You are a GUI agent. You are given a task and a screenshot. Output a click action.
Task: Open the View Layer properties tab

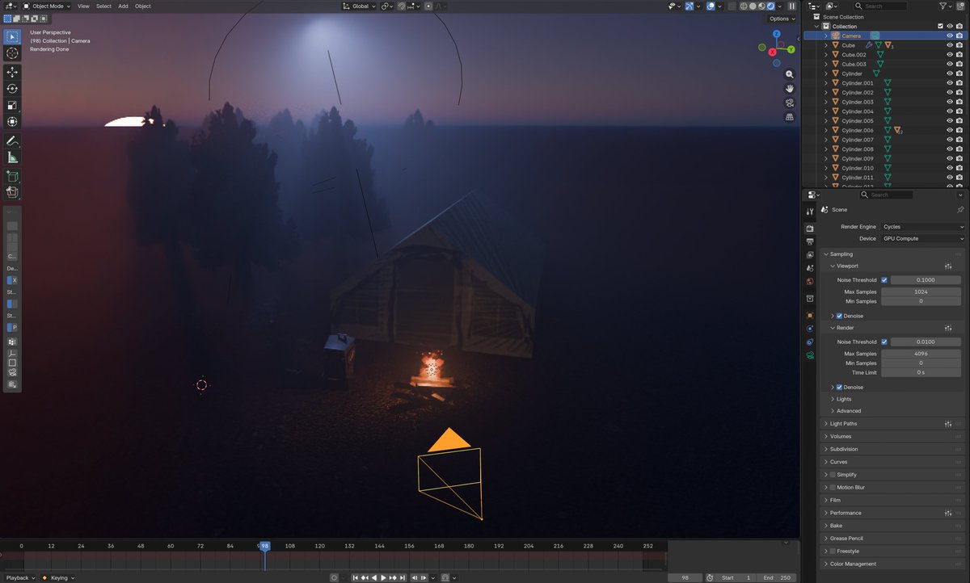pos(810,254)
